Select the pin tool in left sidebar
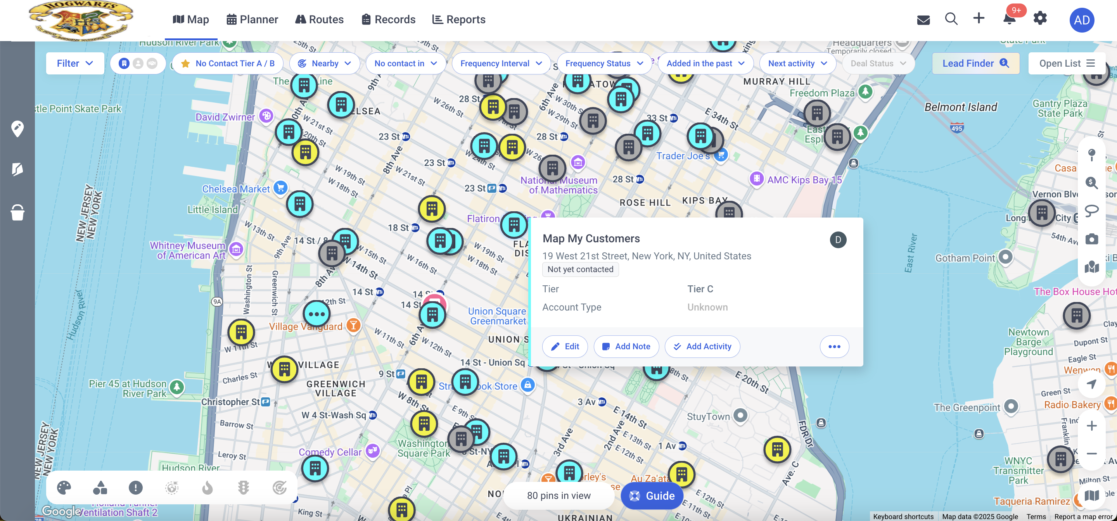 [x=17, y=129]
